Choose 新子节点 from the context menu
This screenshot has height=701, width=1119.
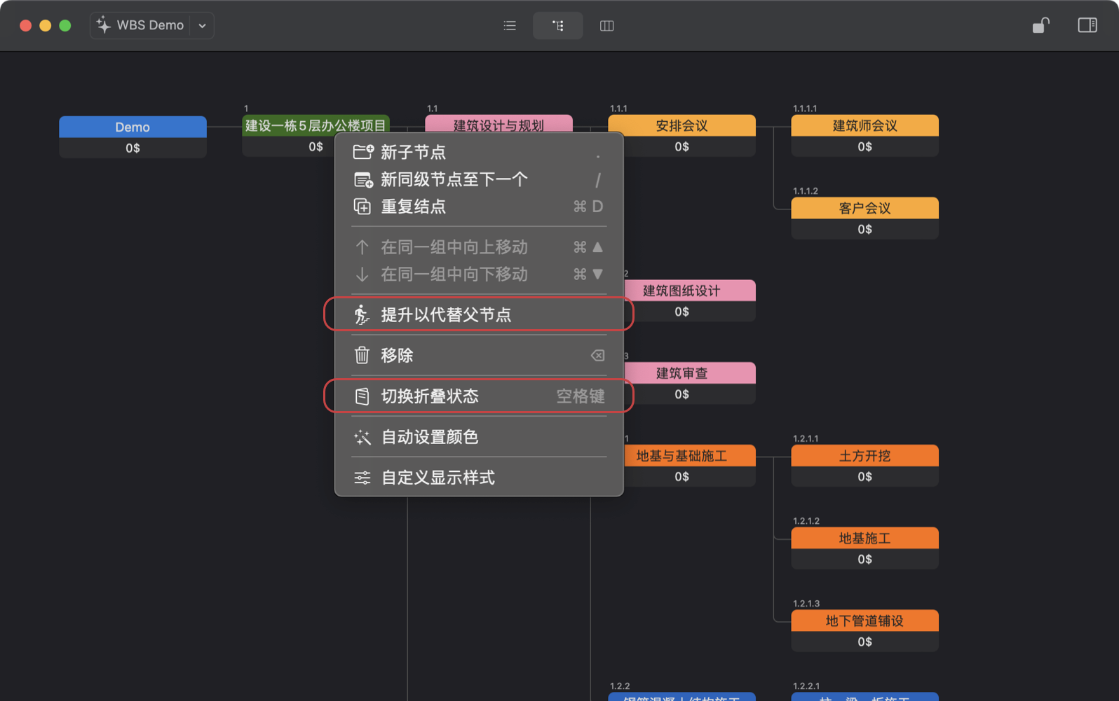tap(413, 153)
